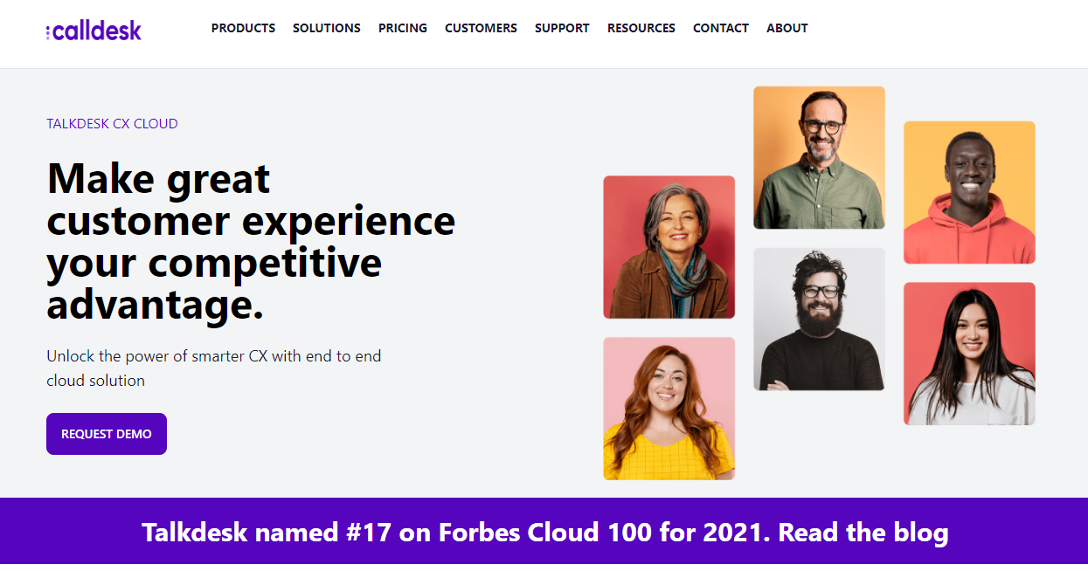This screenshot has height=571, width=1088.
Task: Select photo of man in red hoodie
Action: click(x=969, y=192)
